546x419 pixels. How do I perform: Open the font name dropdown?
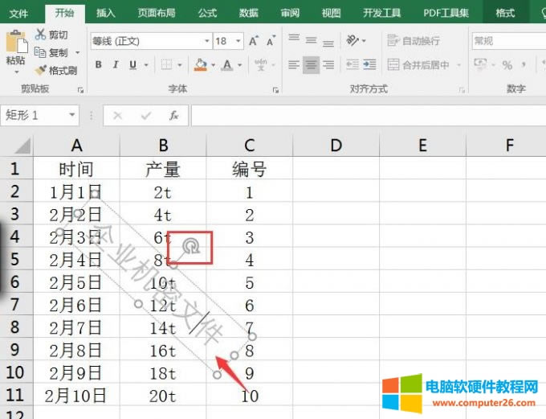(206, 41)
